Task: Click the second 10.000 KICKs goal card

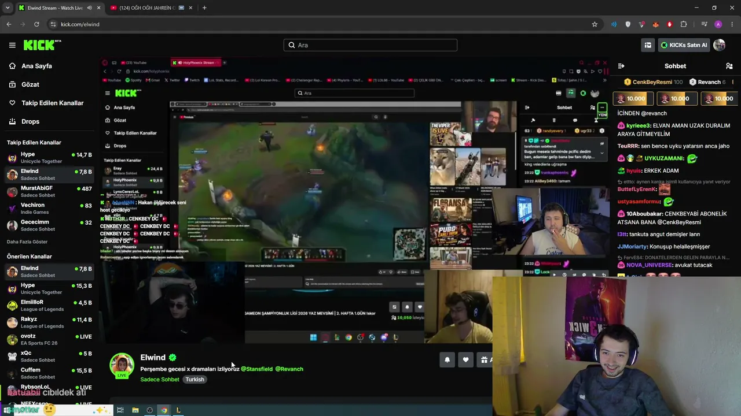Action: [677, 98]
